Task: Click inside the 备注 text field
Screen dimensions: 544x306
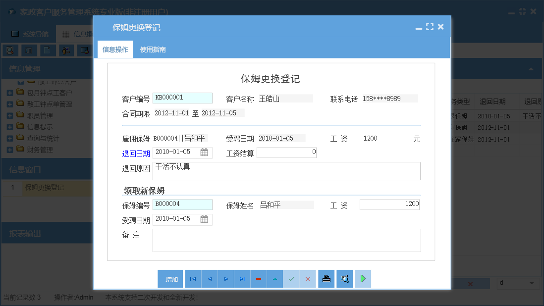Action: click(x=286, y=241)
